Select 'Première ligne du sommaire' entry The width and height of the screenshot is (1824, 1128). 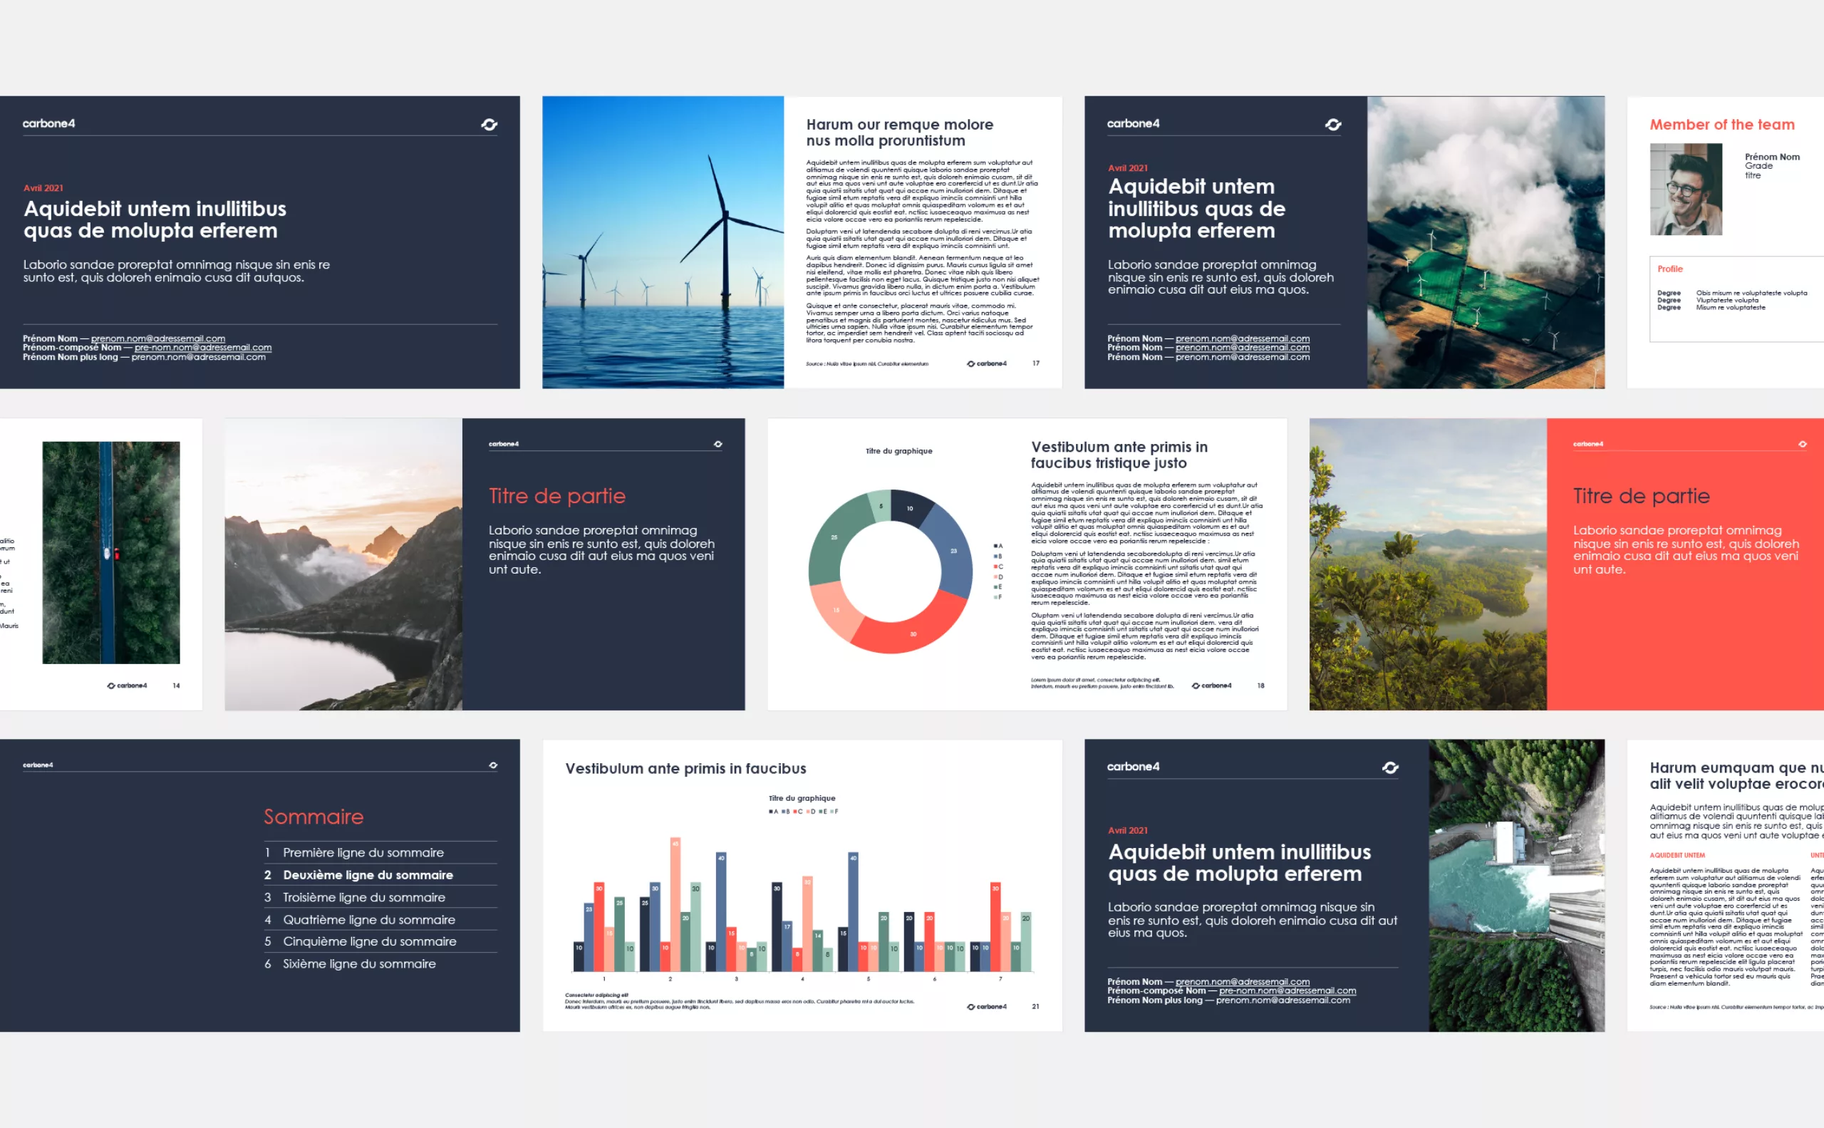[363, 852]
